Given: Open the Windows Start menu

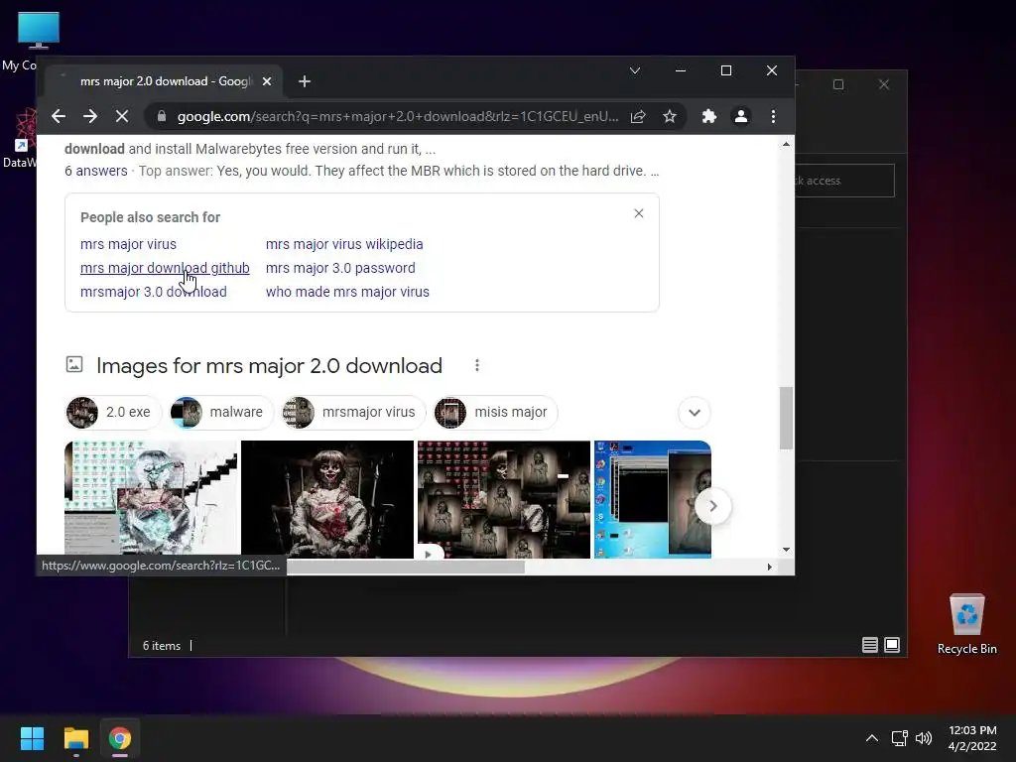Looking at the screenshot, I should pos(32,738).
